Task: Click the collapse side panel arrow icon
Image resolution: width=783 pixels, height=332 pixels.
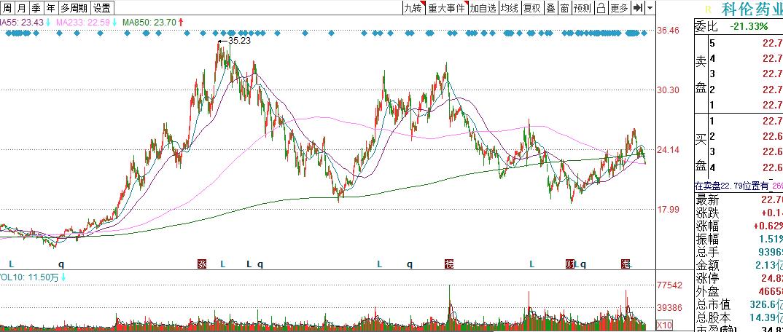Action: (x=637, y=8)
